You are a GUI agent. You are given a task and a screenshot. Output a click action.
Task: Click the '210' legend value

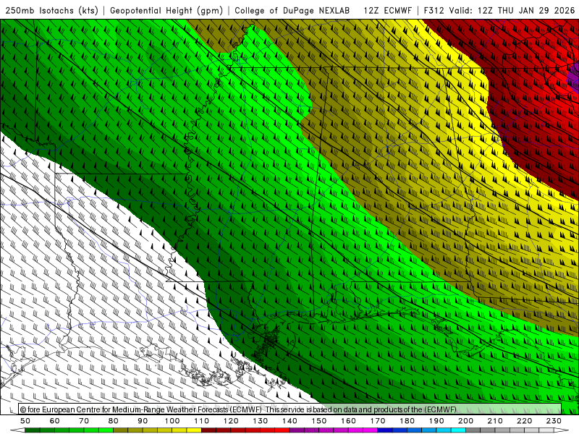(495, 421)
